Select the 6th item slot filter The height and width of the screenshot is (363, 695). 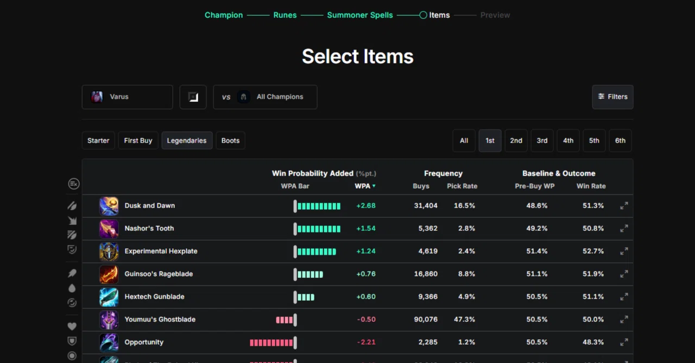point(620,141)
